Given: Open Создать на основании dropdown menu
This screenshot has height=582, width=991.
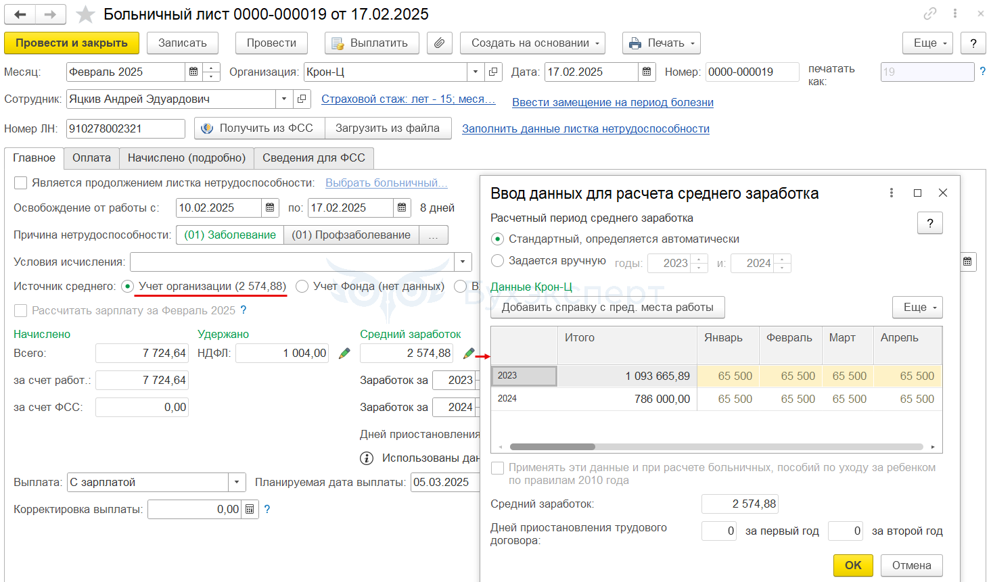Looking at the screenshot, I should click(x=533, y=43).
